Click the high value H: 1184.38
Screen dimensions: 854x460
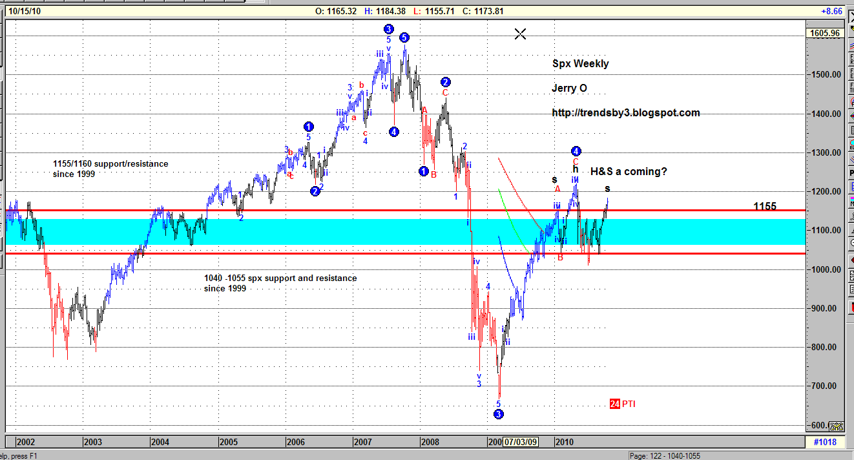[385, 11]
